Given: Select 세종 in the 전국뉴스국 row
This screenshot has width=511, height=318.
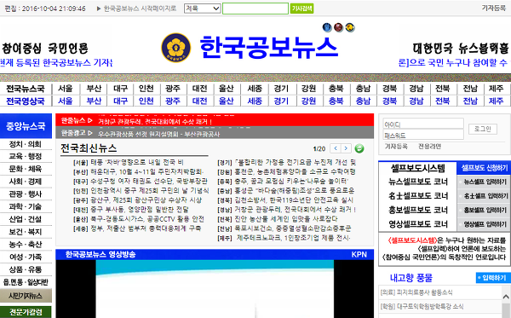Looking at the screenshot, I should click(x=255, y=89).
